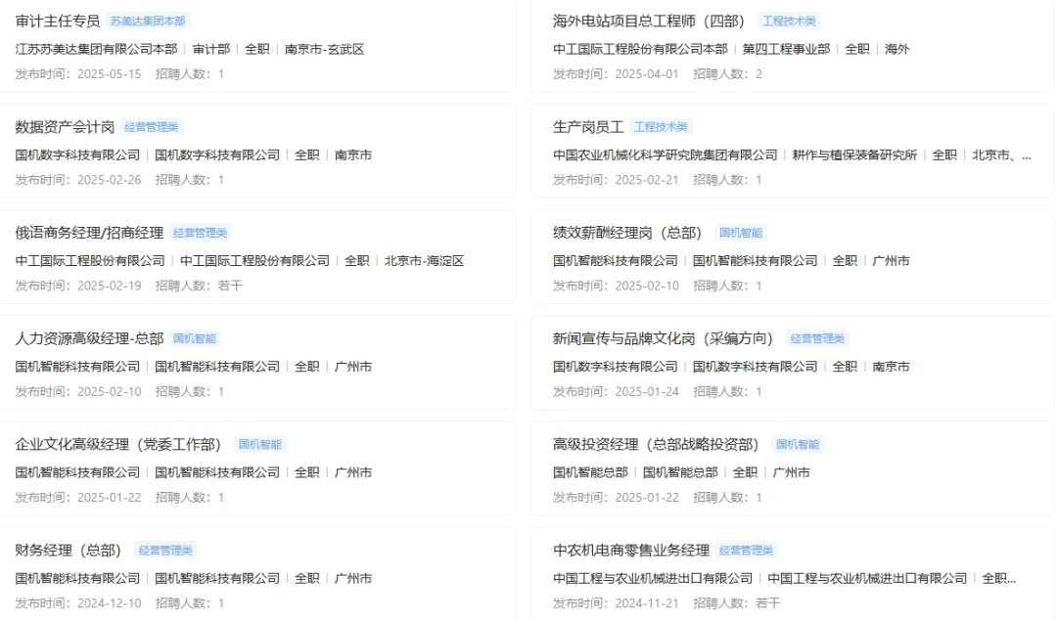Select publish date 2025-04-01
The image size is (1057, 620).
click(x=647, y=74)
